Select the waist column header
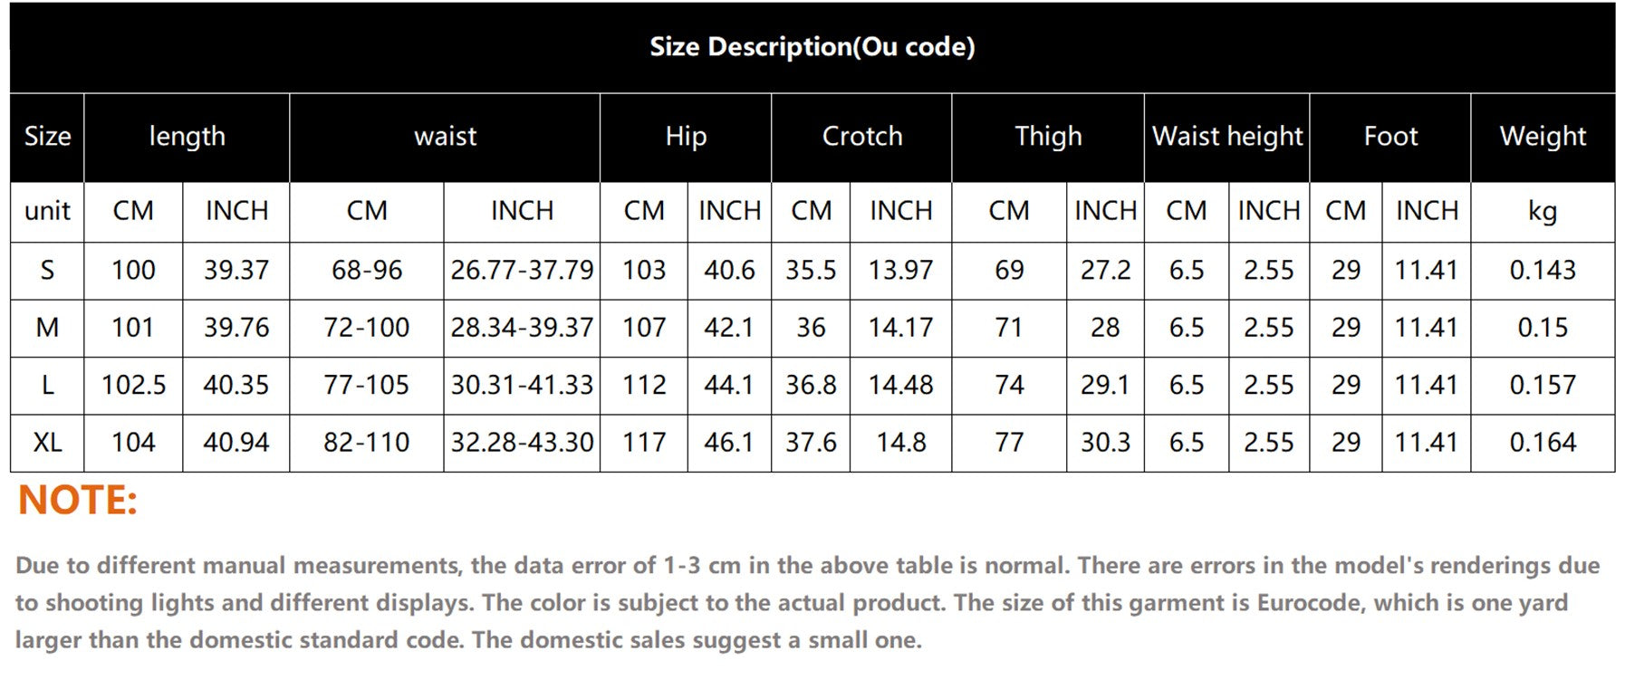Viewport: 1625px width, 679px height. 445,138
